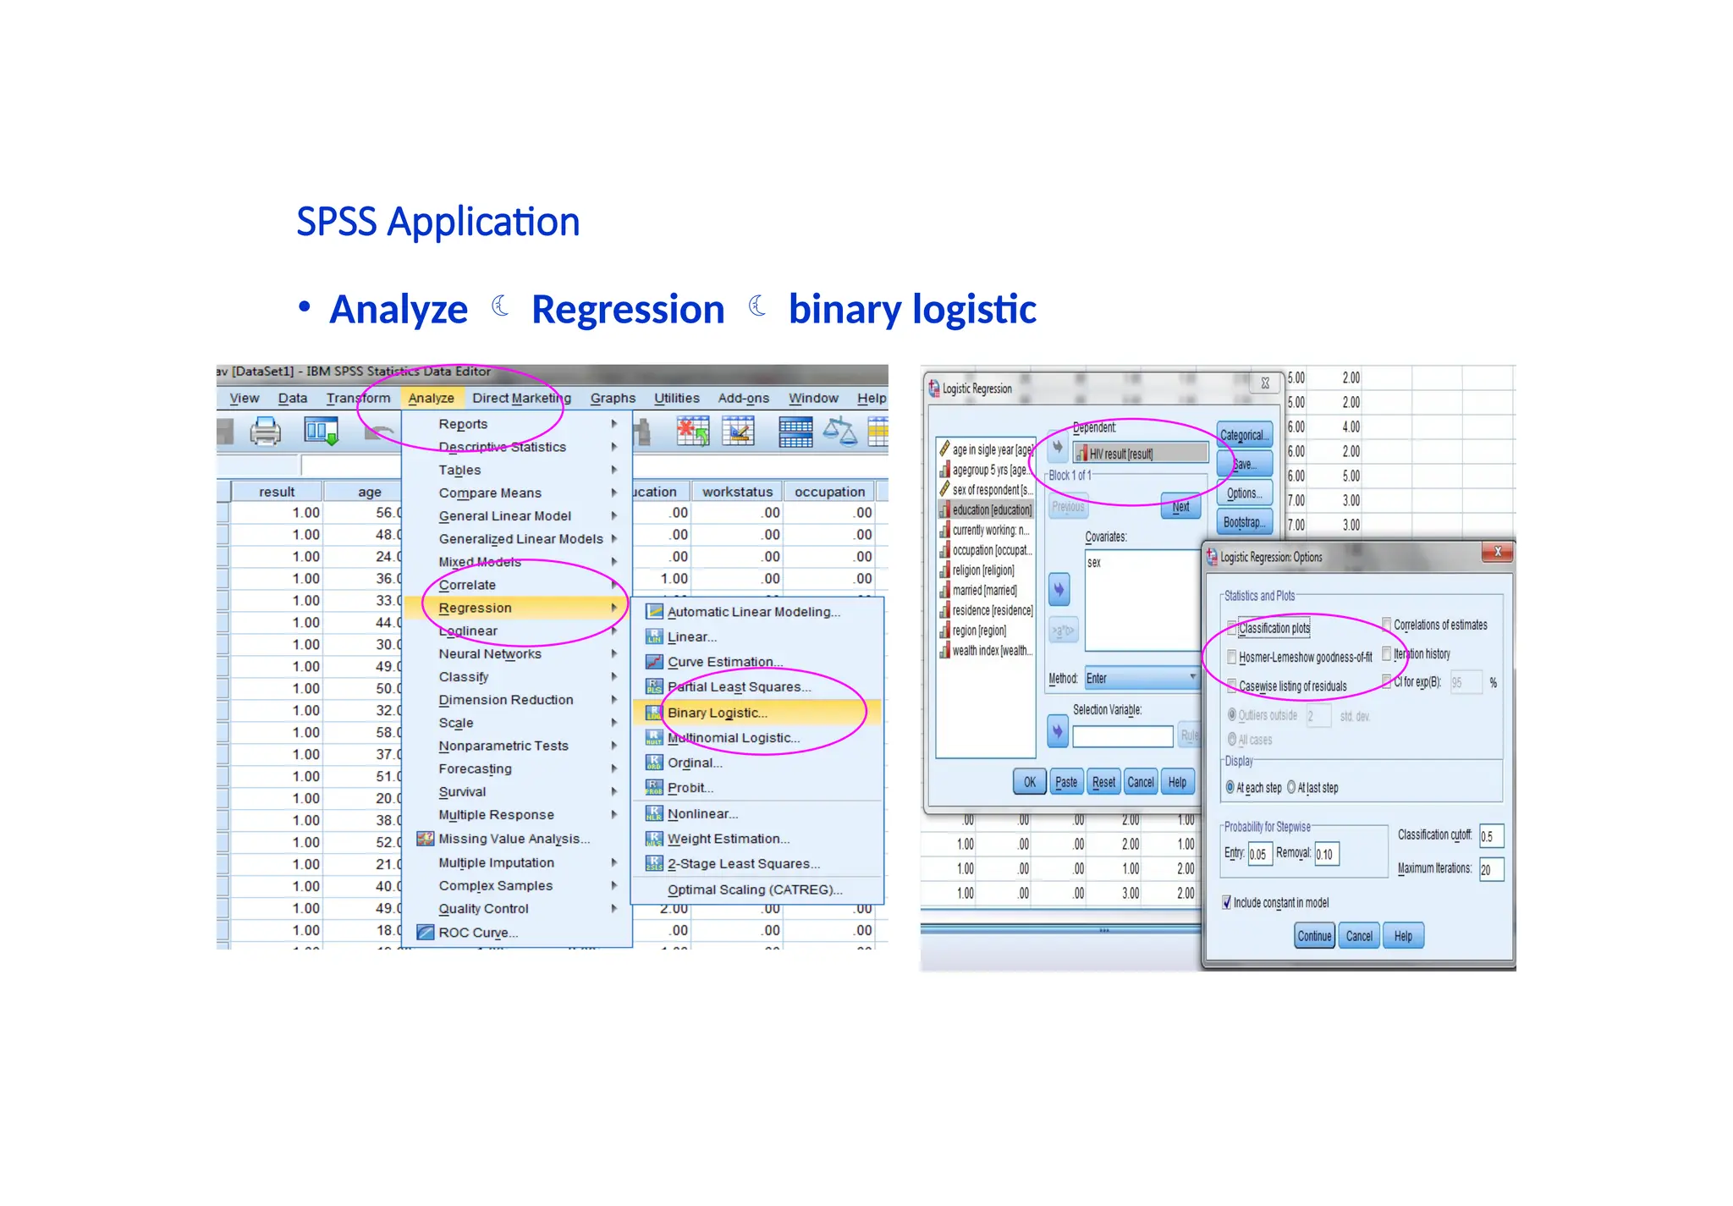Click the Curve Estimation icon
The width and height of the screenshot is (1733, 1206).
click(654, 662)
